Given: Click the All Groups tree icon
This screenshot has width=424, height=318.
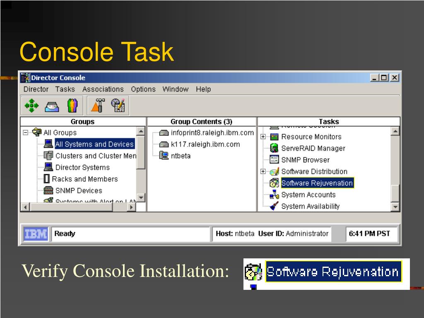Looking at the screenshot, I should click(37, 132).
